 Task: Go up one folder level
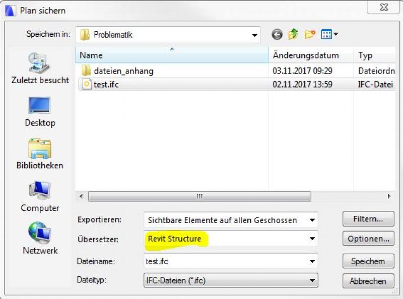click(293, 35)
